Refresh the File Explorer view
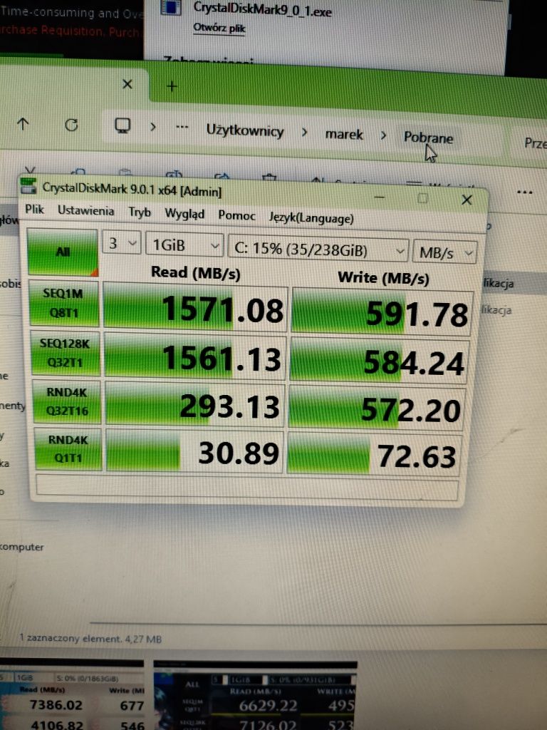This screenshot has height=730, width=547. point(71,125)
